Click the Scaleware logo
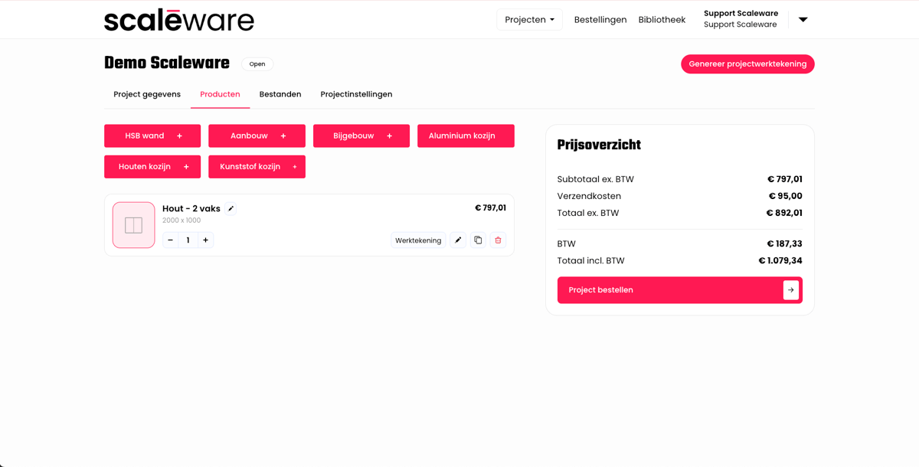919x467 pixels. 178,20
